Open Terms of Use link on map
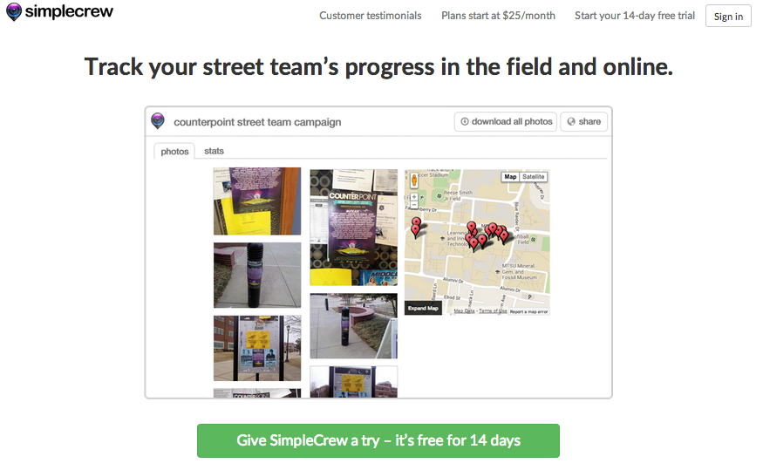 click(x=493, y=311)
